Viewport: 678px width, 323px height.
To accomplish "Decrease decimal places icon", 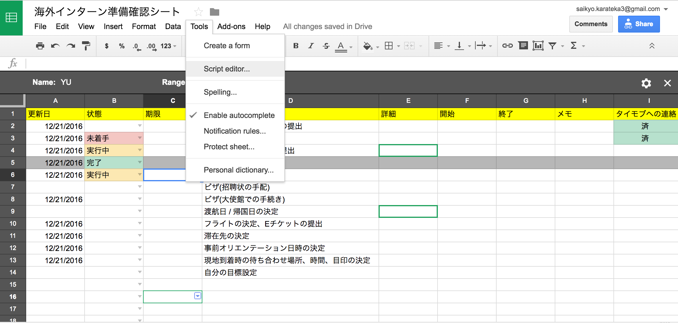I will pyautogui.click(x=137, y=46).
